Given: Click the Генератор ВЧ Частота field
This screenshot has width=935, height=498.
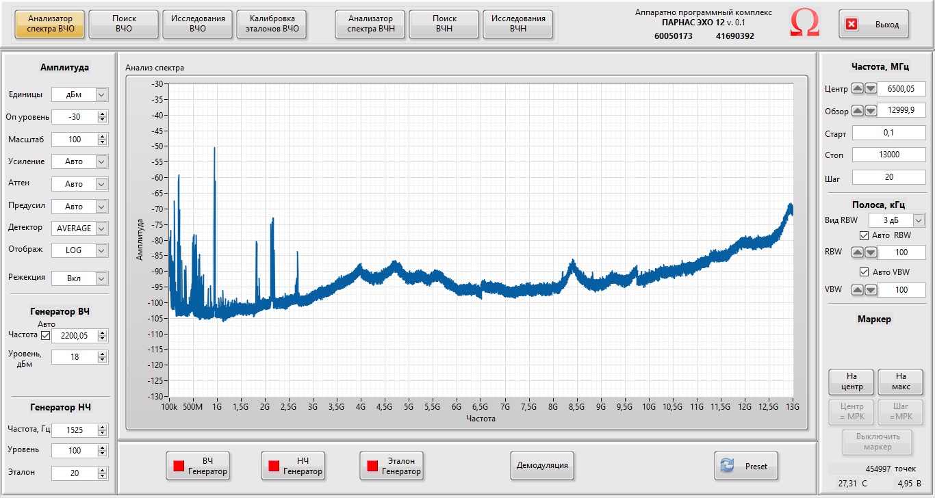Looking at the screenshot, I should click(75, 336).
